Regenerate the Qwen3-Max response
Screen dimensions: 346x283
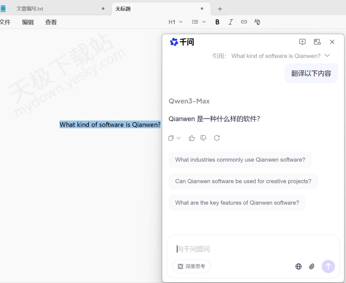[x=217, y=138]
